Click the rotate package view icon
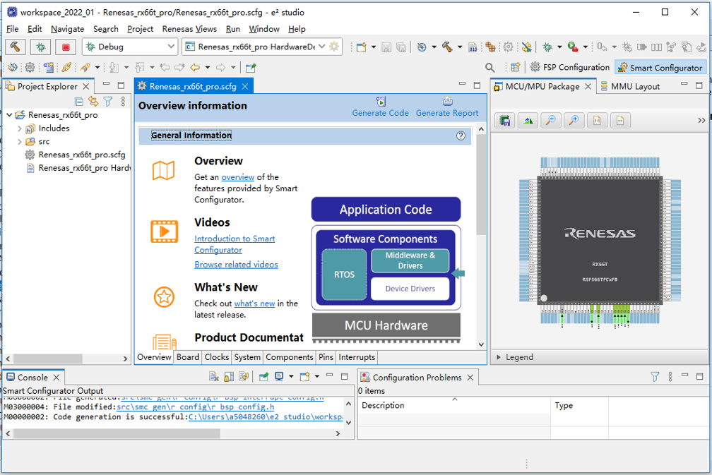Screen dimensions: 712x475 click(528, 120)
